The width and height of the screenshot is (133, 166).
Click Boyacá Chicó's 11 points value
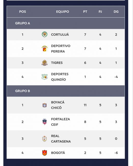click(85, 105)
